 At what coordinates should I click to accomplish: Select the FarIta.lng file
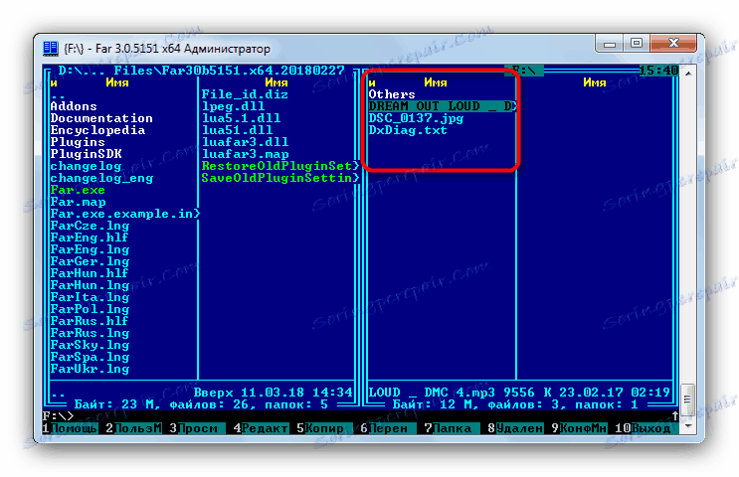point(90,297)
